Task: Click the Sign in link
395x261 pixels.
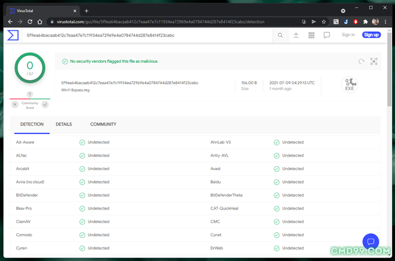Action: pyautogui.click(x=348, y=35)
